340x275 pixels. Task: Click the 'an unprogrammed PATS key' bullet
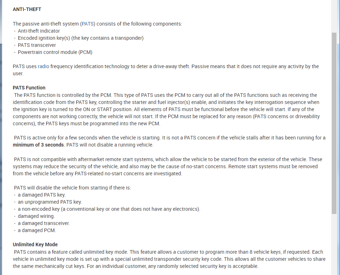50,202
